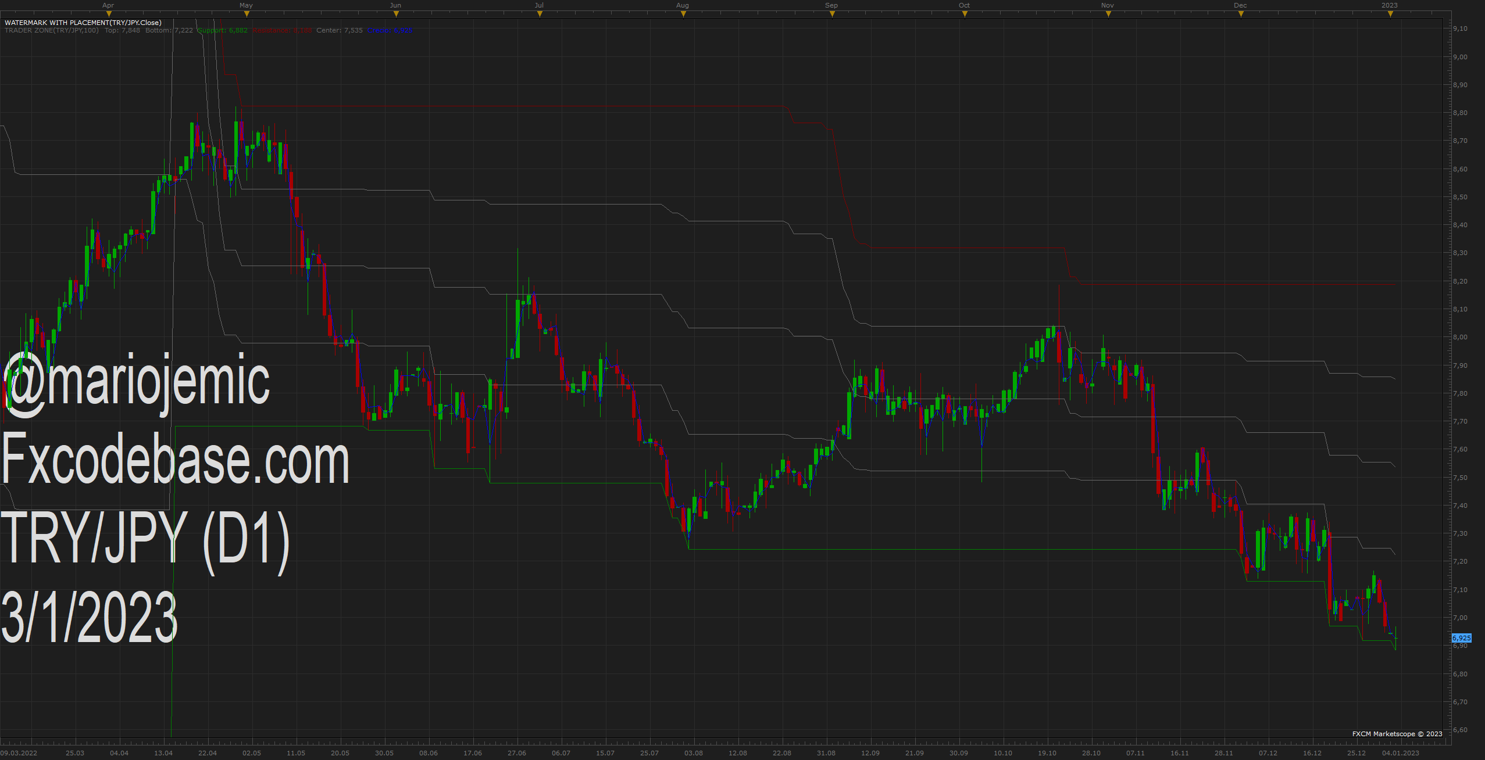Select the TRADER ZONE(TRY/JPY,100) indicator label
This screenshot has height=760, width=1485.
[x=52, y=30]
